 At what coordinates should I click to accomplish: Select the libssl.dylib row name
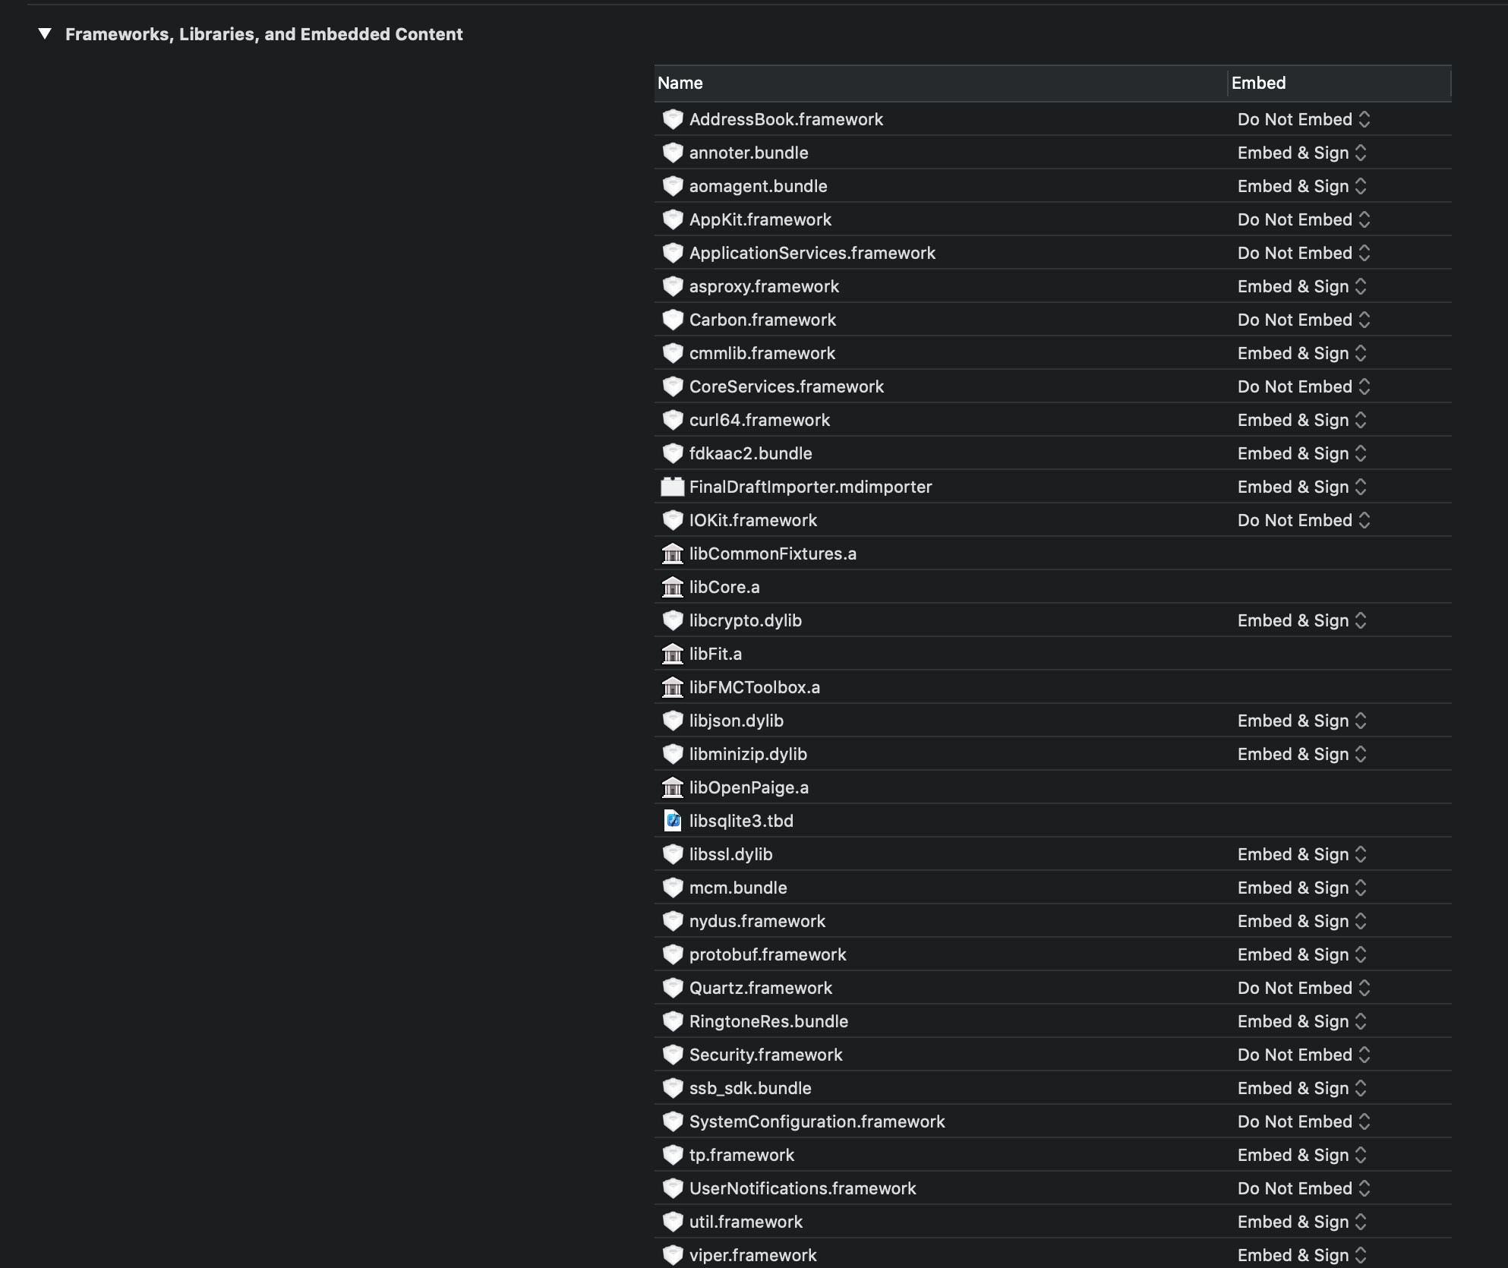[x=730, y=854]
